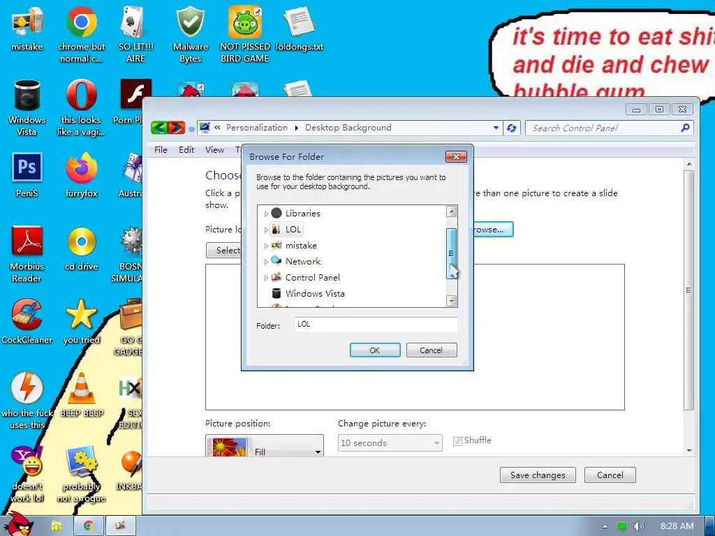Open Chrome from the taskbar
This screenshot has width=715, height=536.
point(89,526)
